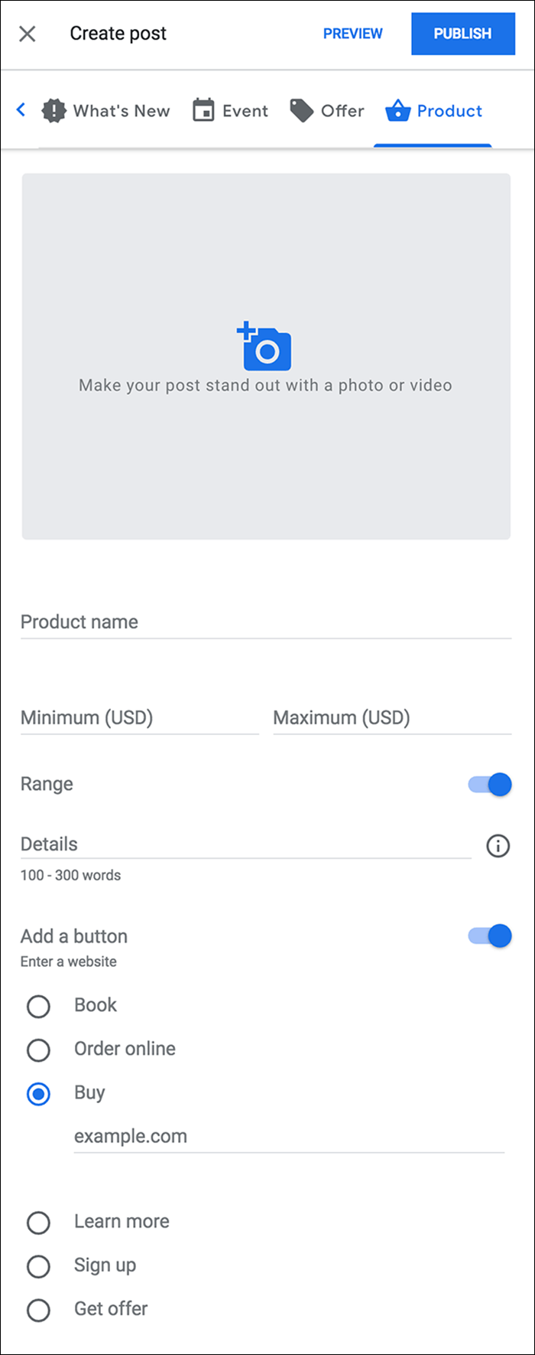Select the Book radio button

coord(38,1006)
